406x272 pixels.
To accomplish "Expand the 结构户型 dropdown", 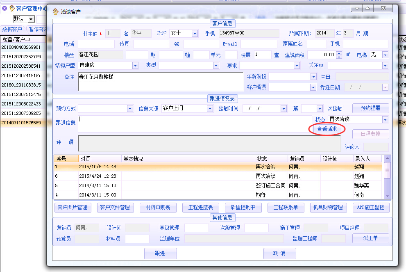I will (x=136, y=66).
